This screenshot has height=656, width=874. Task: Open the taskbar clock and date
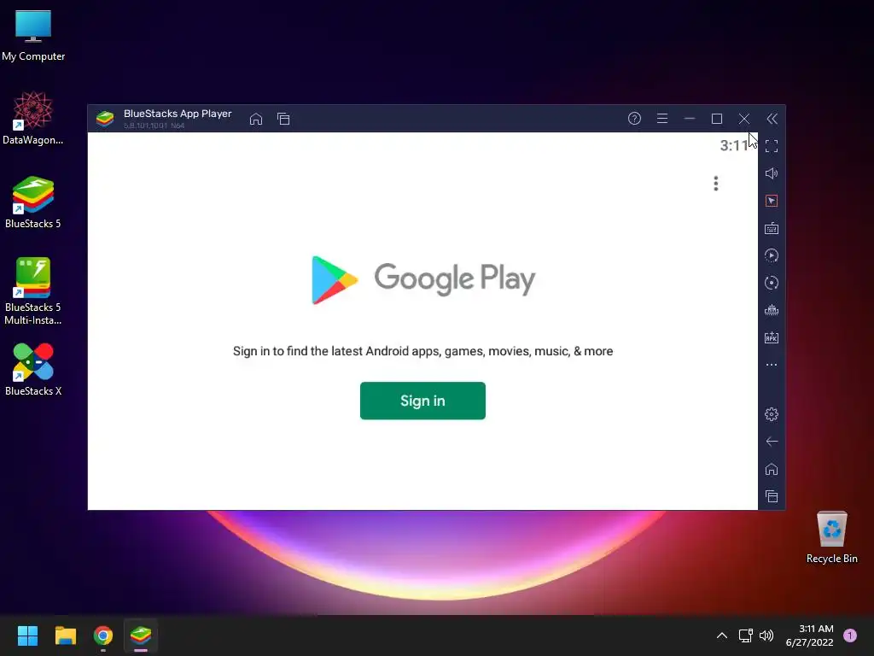809,635
